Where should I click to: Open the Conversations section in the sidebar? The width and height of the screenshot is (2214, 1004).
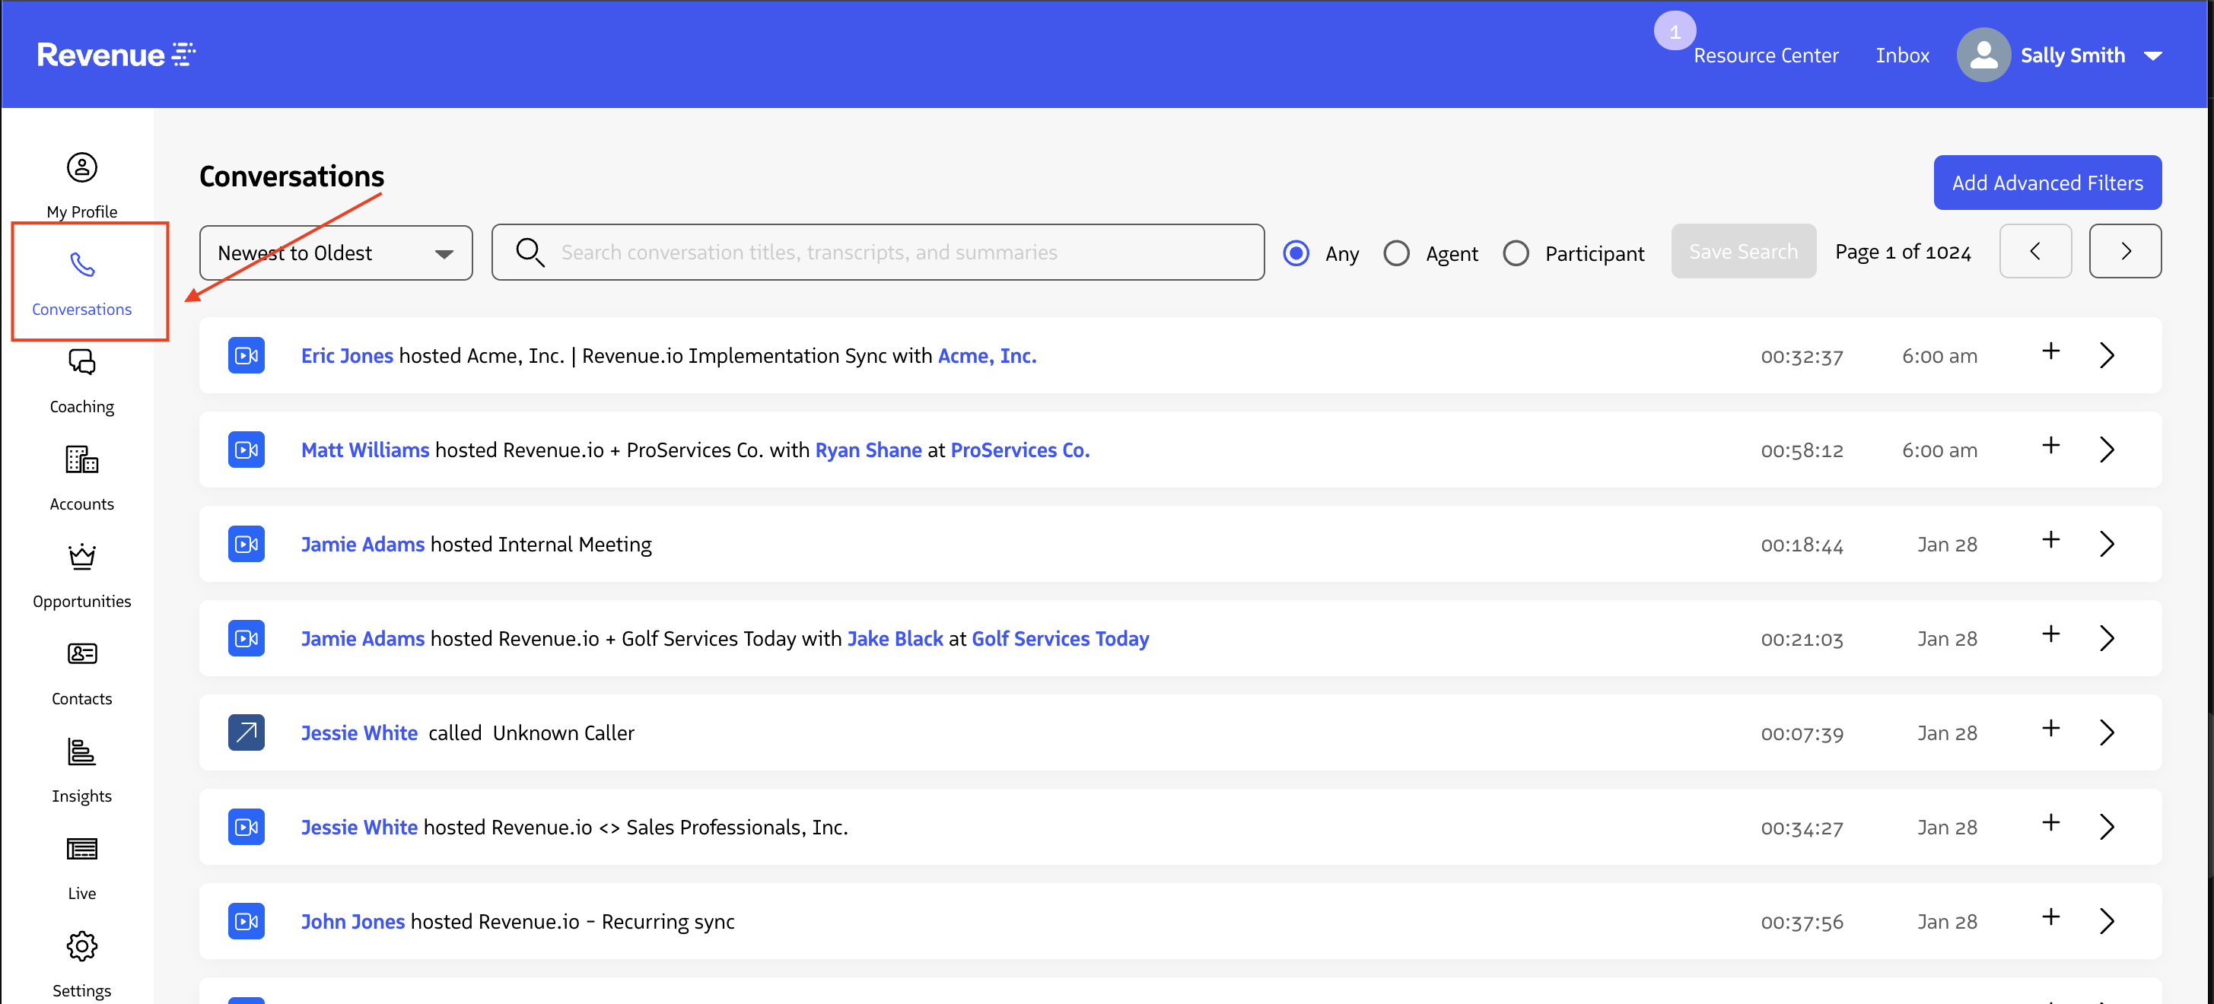point(81,282)
